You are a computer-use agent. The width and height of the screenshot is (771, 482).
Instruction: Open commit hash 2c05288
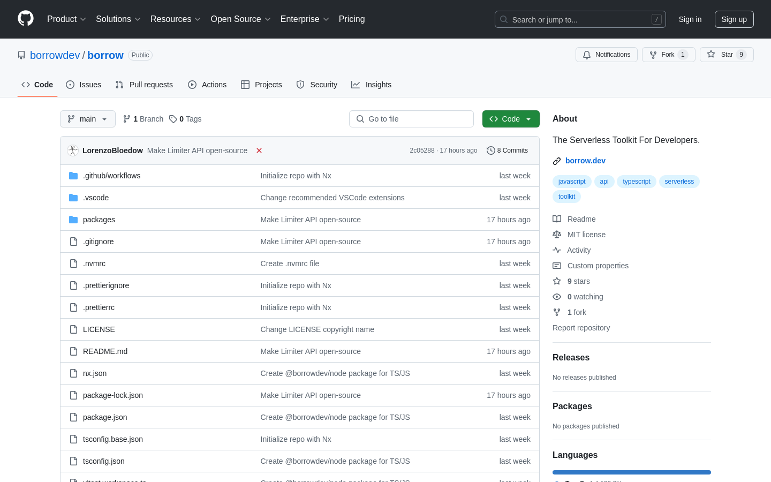(x=422, y=150)
